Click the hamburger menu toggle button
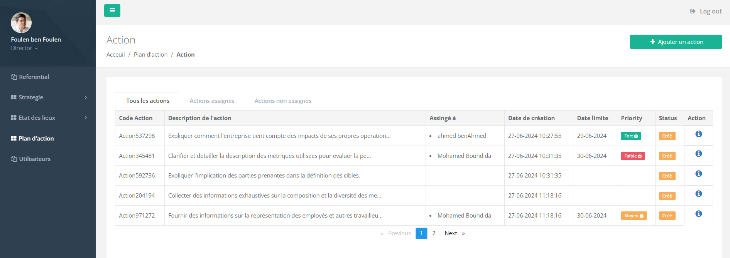 click(112, 10)
